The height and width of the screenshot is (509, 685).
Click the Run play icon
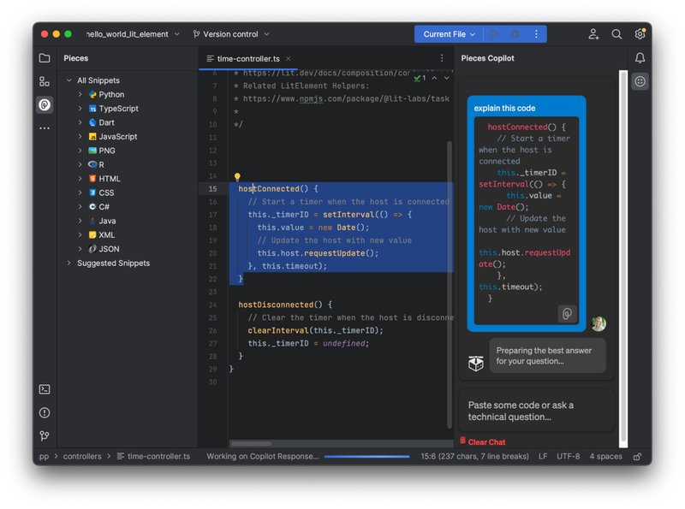click(495, 33)
